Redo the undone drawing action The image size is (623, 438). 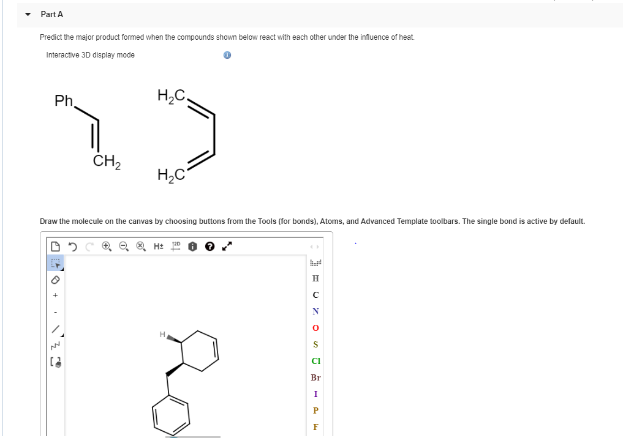pos(88,246)
